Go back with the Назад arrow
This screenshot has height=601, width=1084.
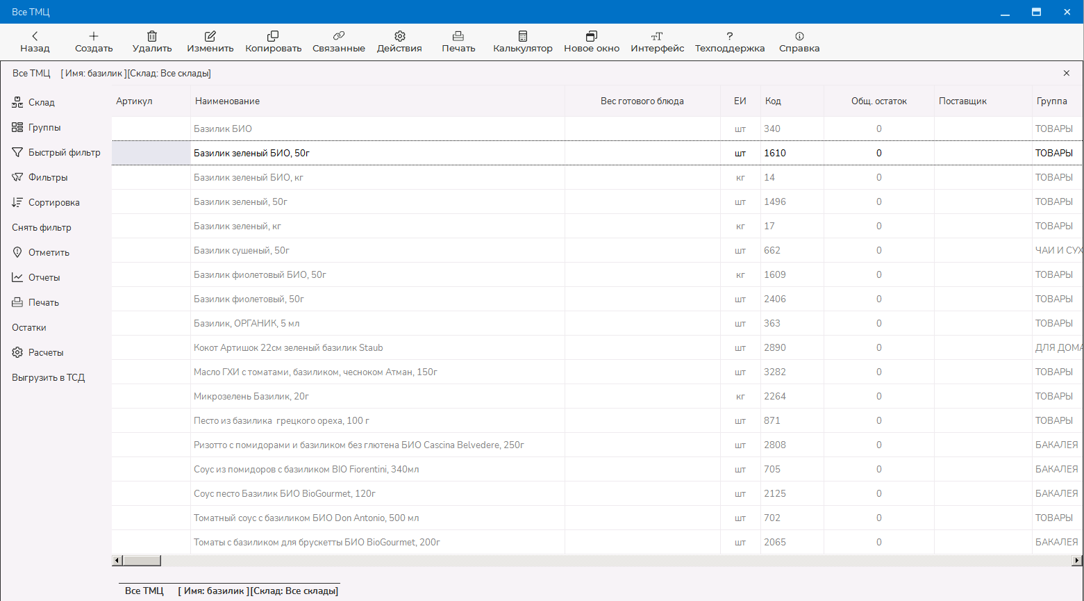(x=35, y=42)
